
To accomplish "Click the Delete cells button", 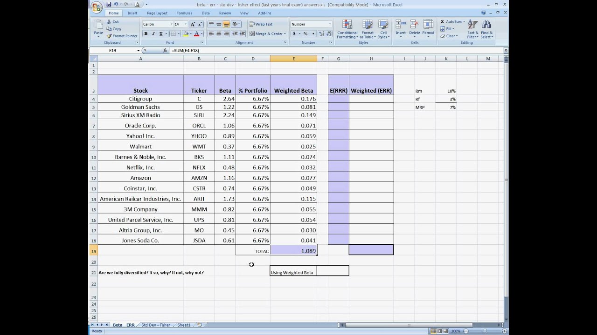I will 415,29.
